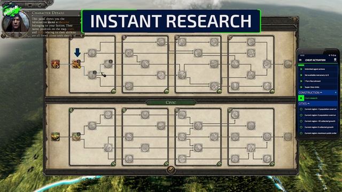Tap the trophy icon in Cheat Activation header

(x=335, y=60)
